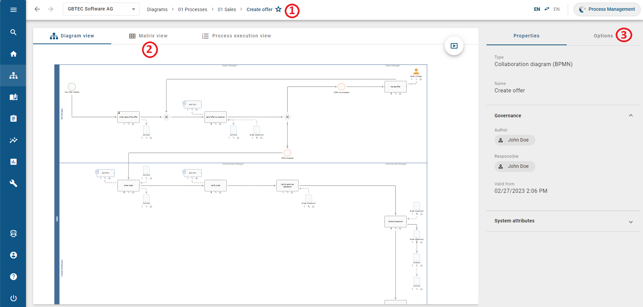Open the Options tab
The height and width of the screenshot is (307, 643).
pos(603,36)
